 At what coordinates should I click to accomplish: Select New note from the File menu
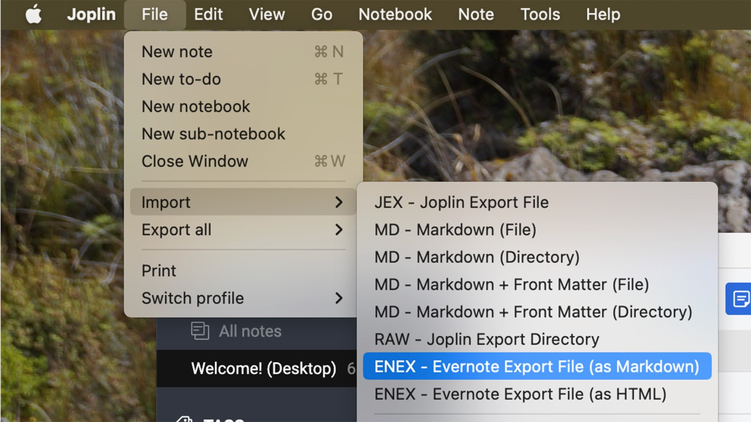pyautogui.click(x=177, y=51)
